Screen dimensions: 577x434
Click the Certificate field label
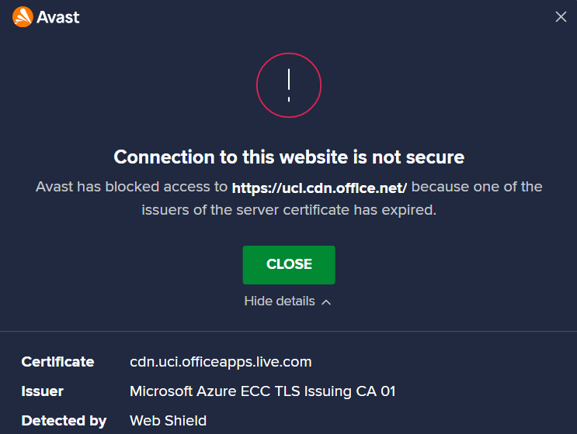tap(57, 362)
